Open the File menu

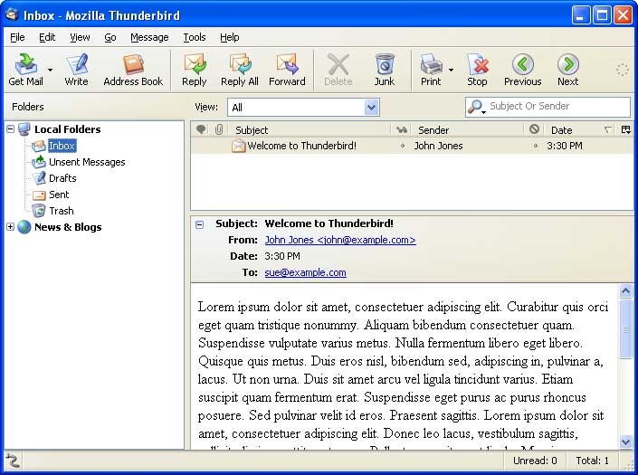coord(17,37)
